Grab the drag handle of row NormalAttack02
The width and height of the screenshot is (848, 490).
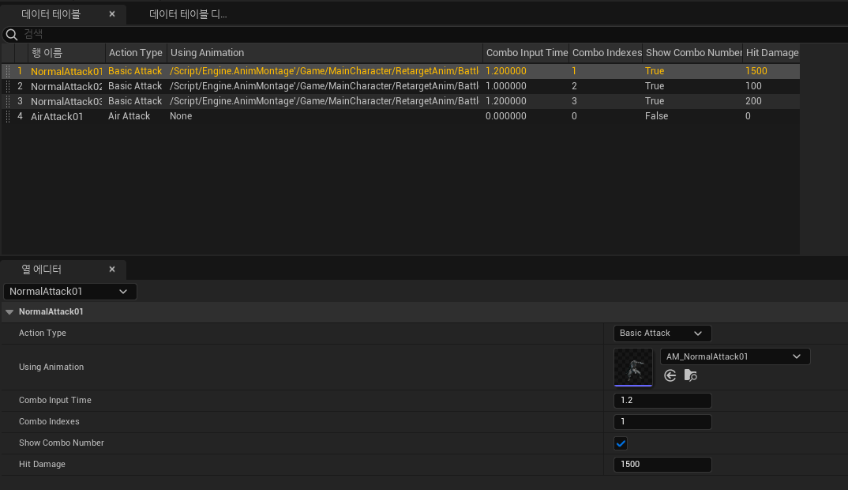[8, 86]
